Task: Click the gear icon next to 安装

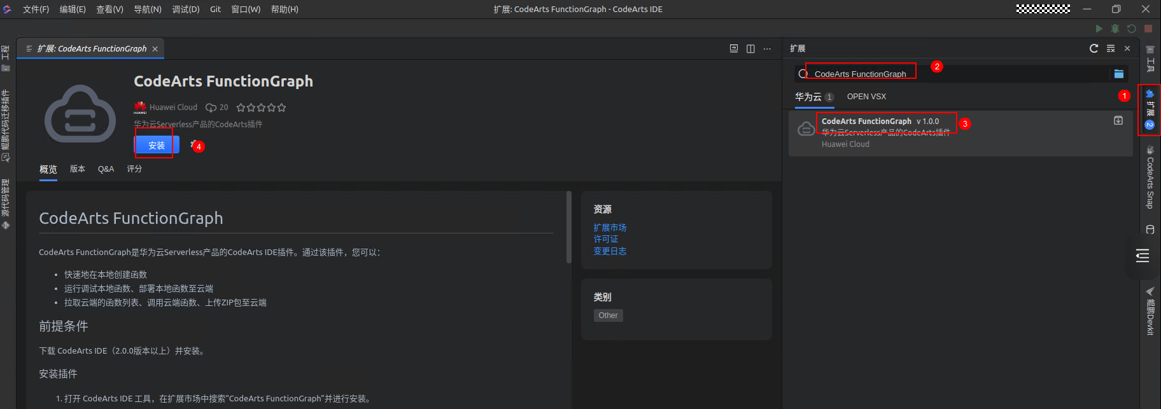Action: point(193,144)
